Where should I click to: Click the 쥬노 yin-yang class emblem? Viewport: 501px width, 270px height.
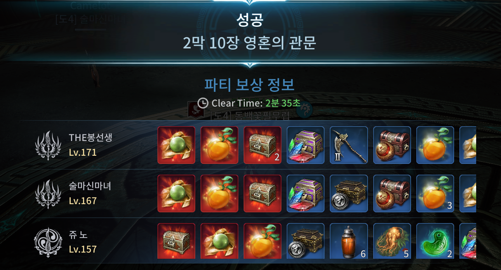tap(48, 241)
